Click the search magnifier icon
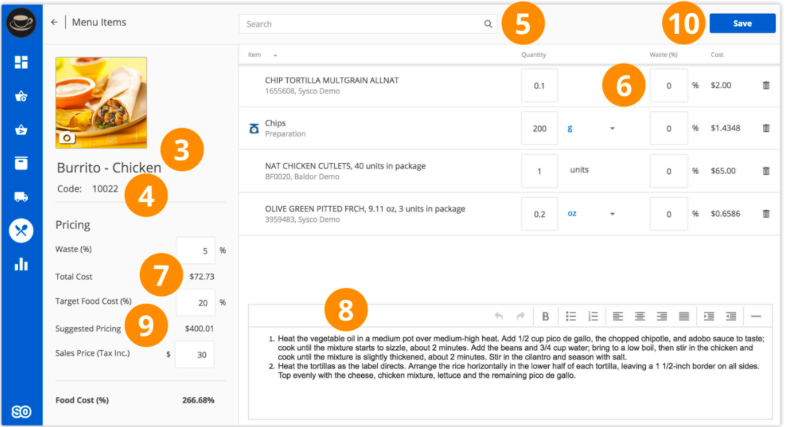Image resolution: width=786 pixels, height=427 pixels. (488, 24)
